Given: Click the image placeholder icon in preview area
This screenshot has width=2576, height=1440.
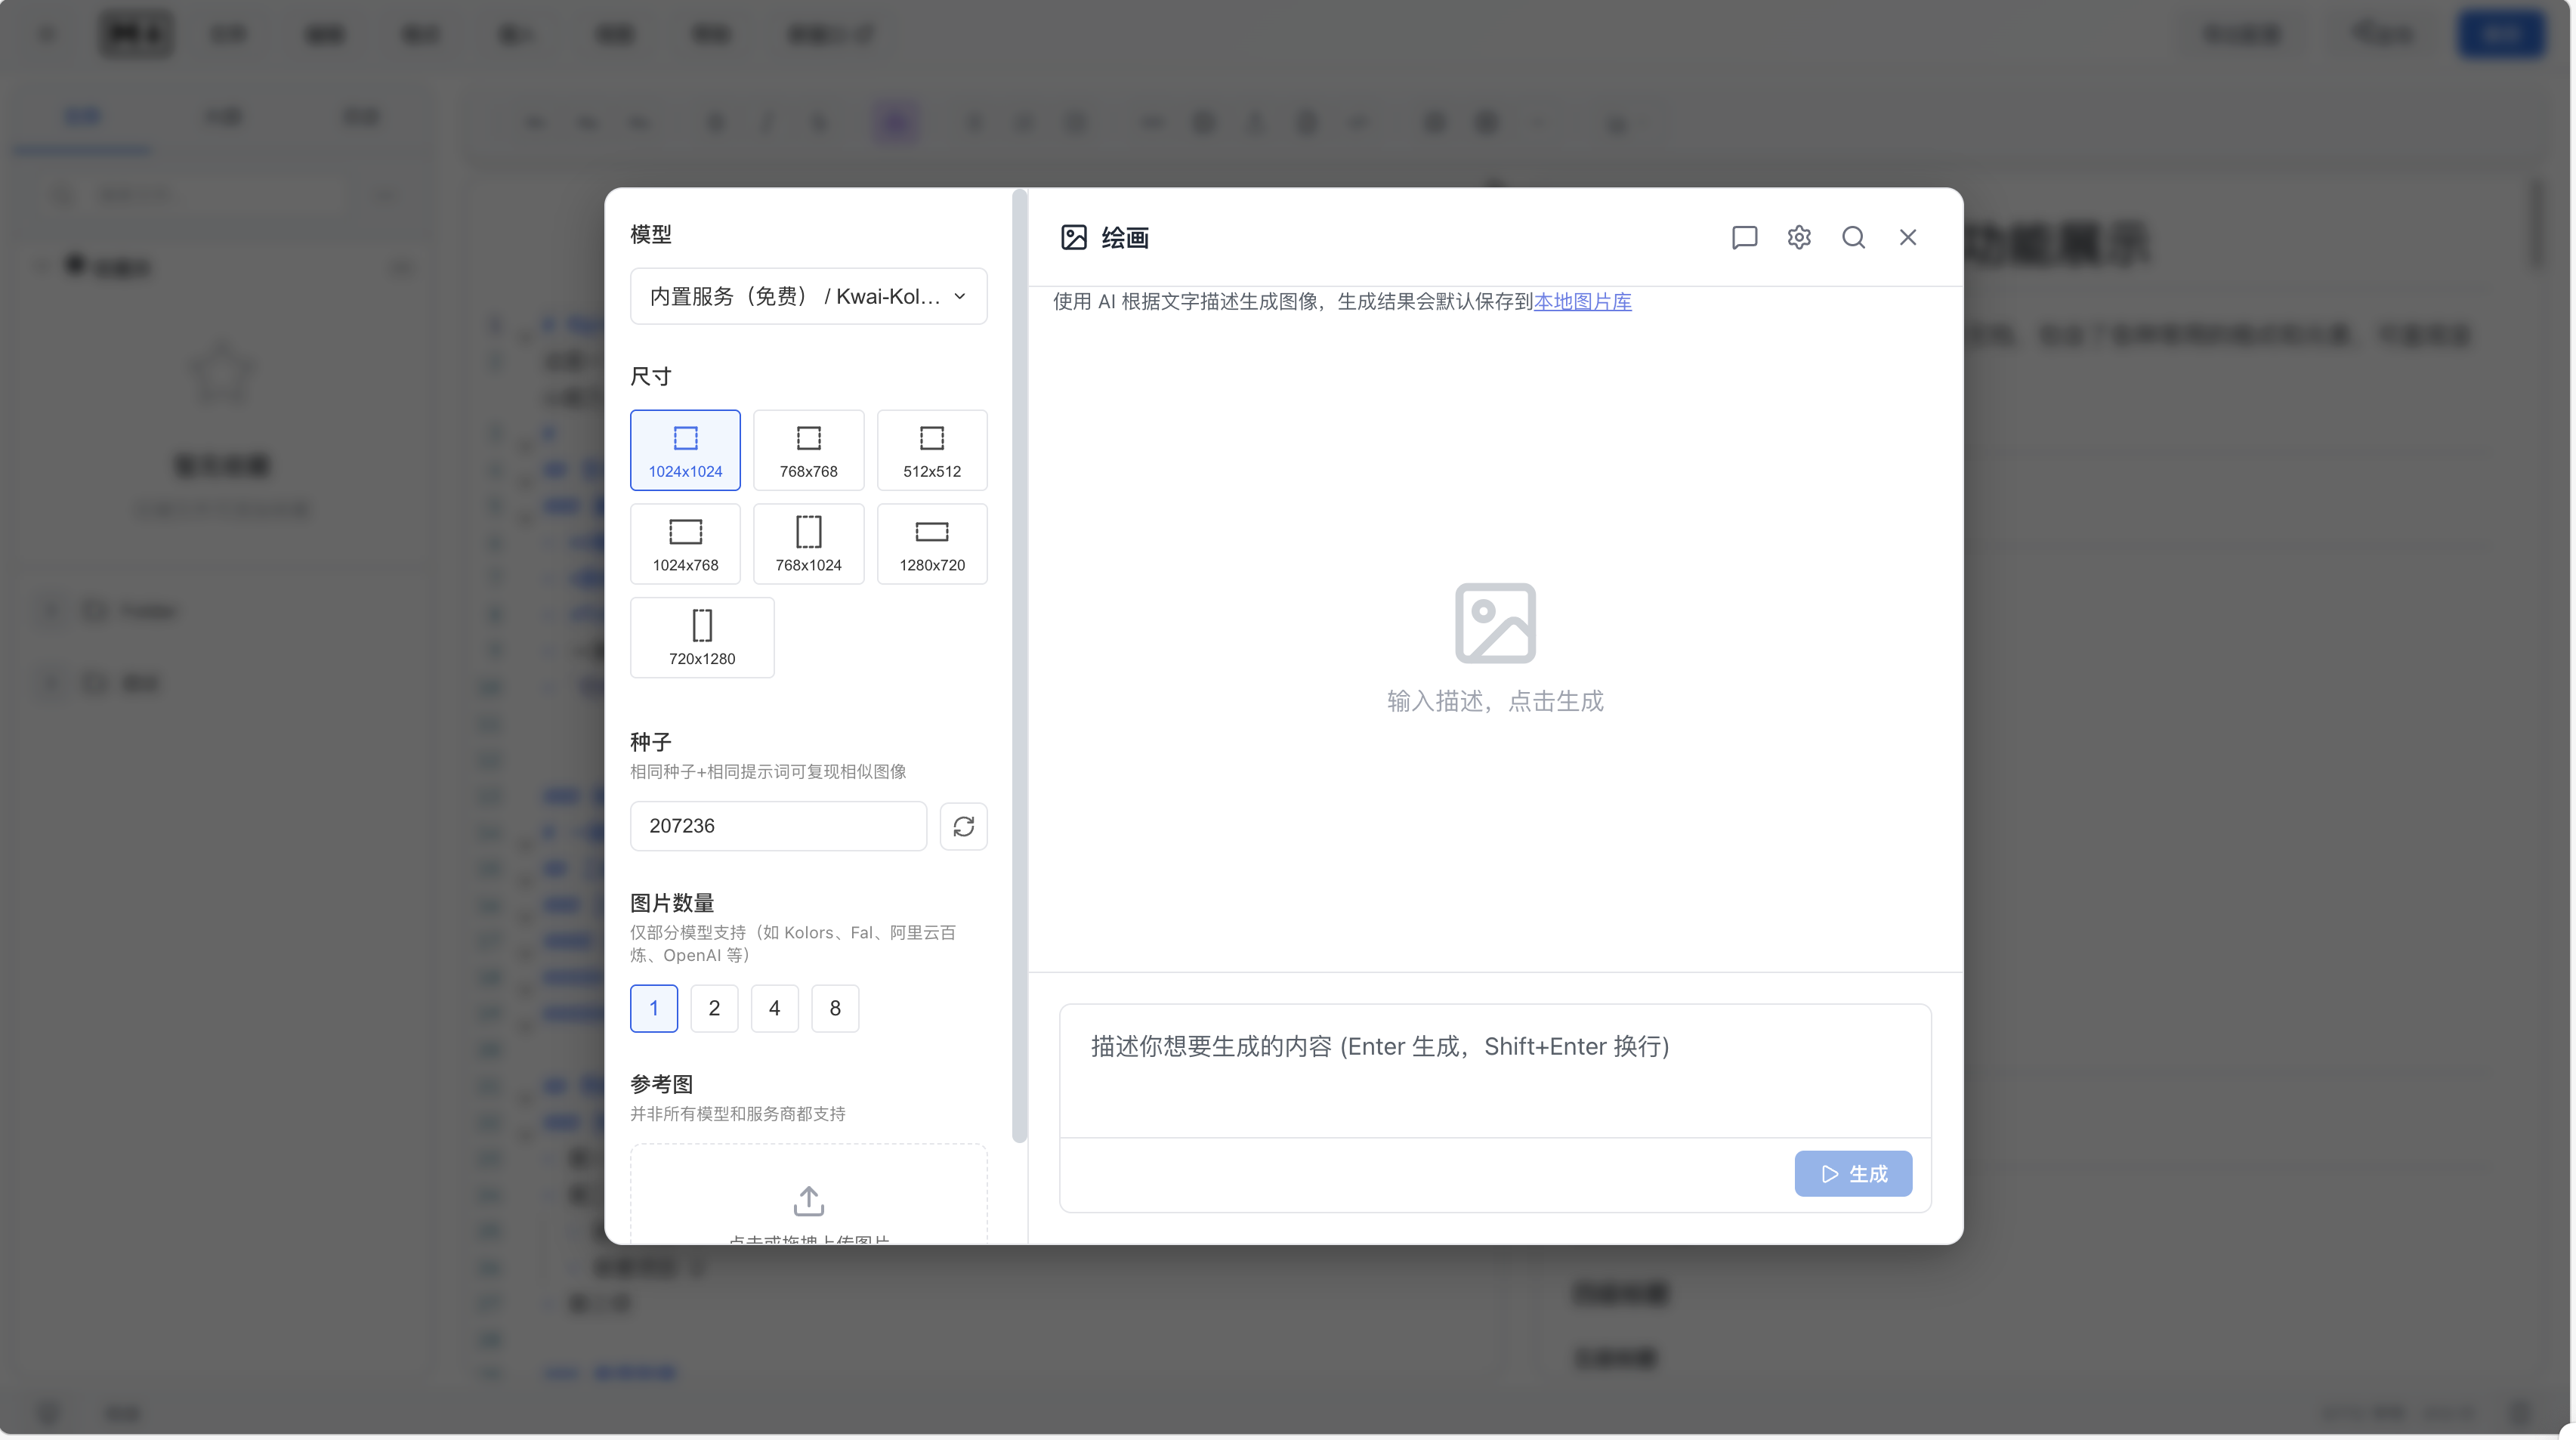Looking at the screenshot, I should pyautogui.click(x=1495, y=623).
